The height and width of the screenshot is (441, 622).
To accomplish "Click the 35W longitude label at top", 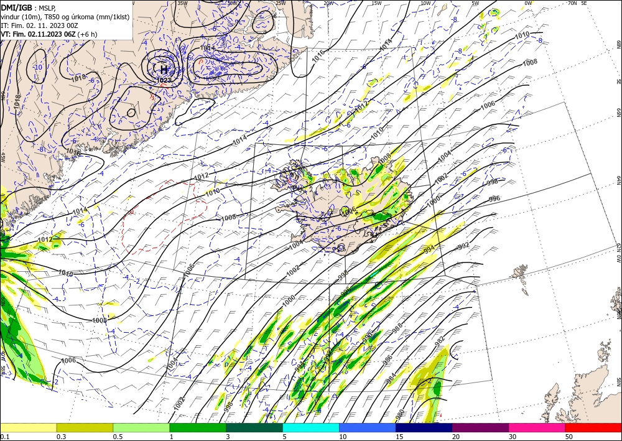I will pyautogui.click(x=182, y=3).
